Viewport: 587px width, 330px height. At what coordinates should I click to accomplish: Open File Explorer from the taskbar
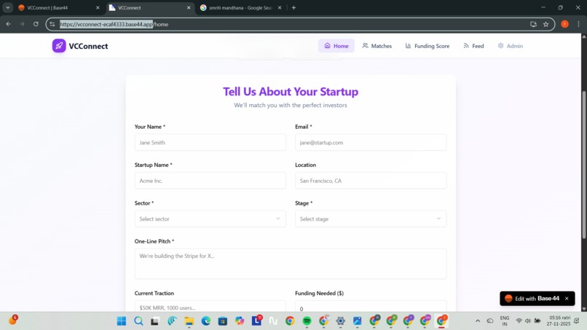pyautogui.click(x=189, y=321)
